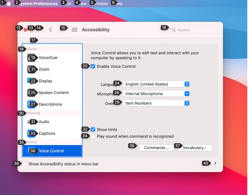Select the Spoken Content text label
The height and width of the screenshot is (195, 248).
(54, 93)
